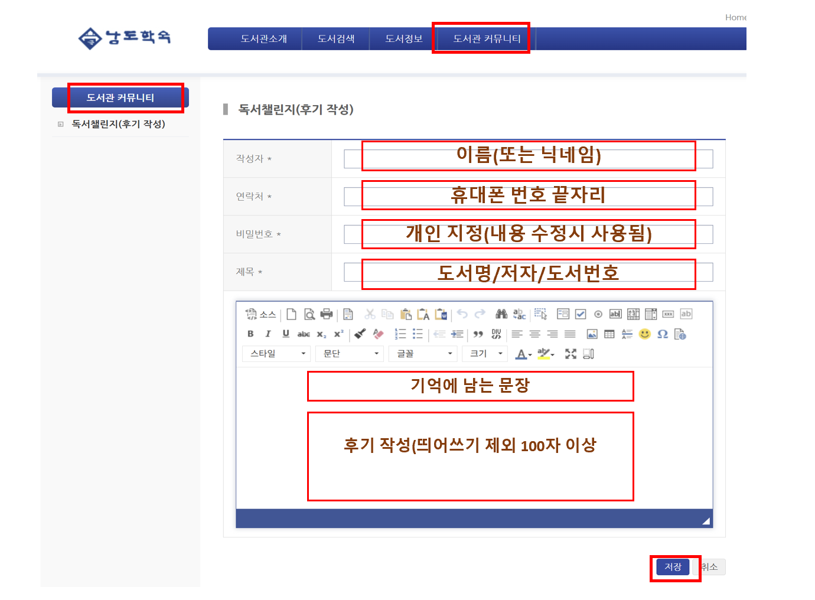Maximize the editor with the fullscreen icon
The height and width of the screenshot is (600, 815).
[x=570, y=354]
